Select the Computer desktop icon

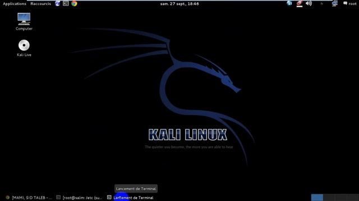(24, 22)
